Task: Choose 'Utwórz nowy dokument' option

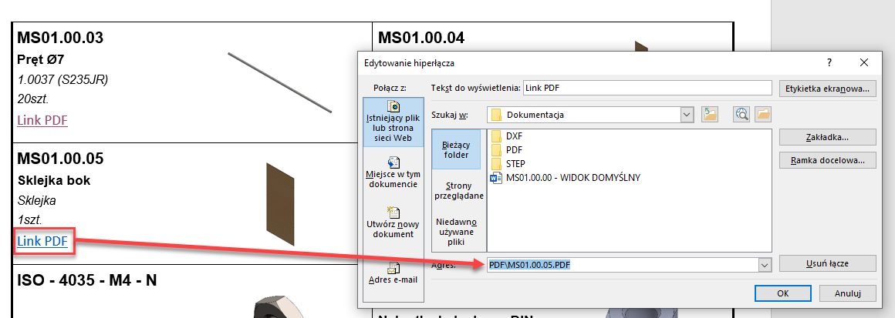Action: [x=393, y=223]
